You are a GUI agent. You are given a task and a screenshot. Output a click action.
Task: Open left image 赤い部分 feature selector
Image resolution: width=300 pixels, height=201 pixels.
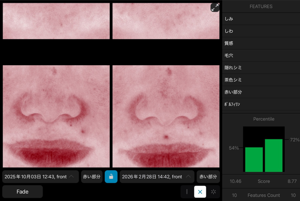(x=92, y=176)
